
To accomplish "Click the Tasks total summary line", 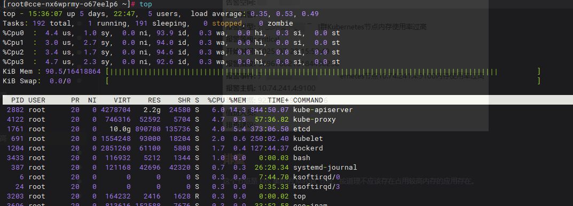I will tap(148, 23).
